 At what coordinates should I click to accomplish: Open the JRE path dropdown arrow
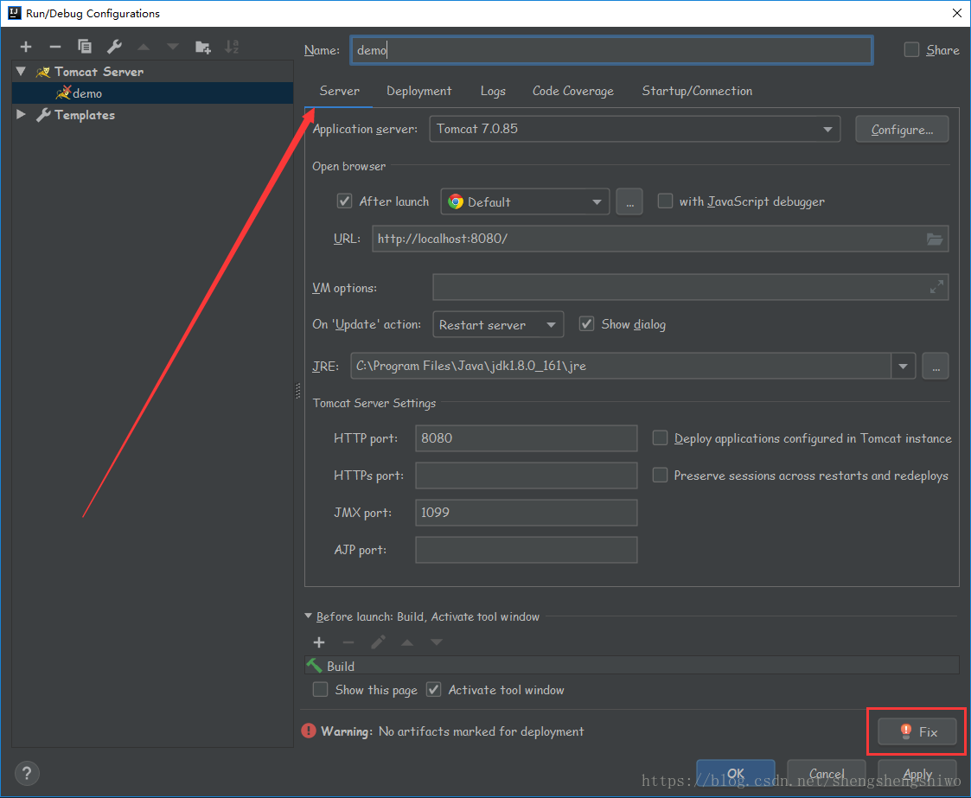coord(903,366)
